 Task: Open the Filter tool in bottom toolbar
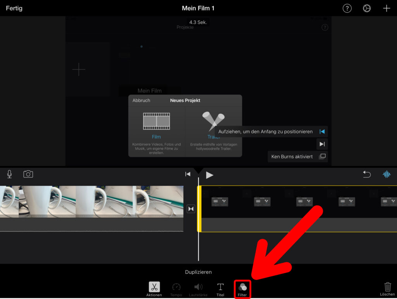[243, 289]
